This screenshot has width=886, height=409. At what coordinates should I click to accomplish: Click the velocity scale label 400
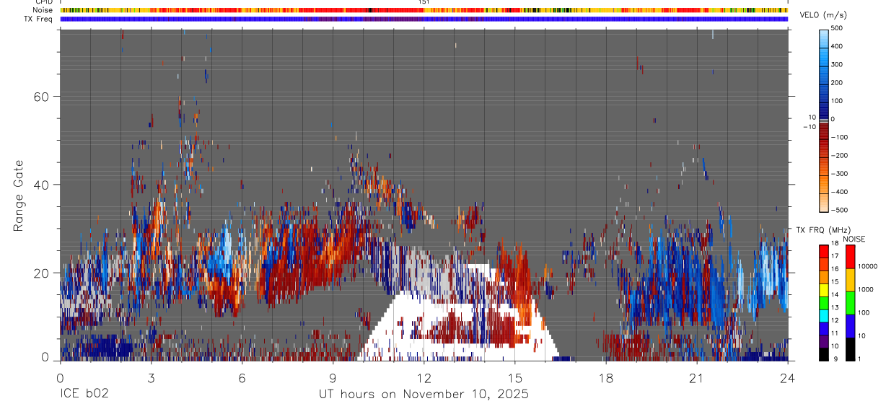[x=836, y=46]
